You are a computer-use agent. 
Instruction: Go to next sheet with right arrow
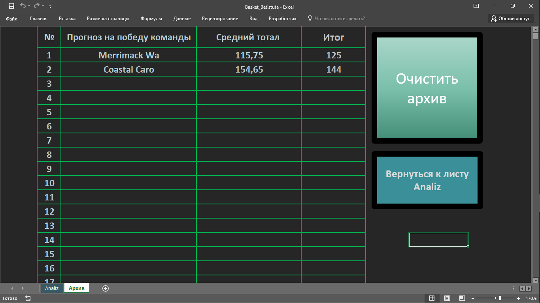23,288
